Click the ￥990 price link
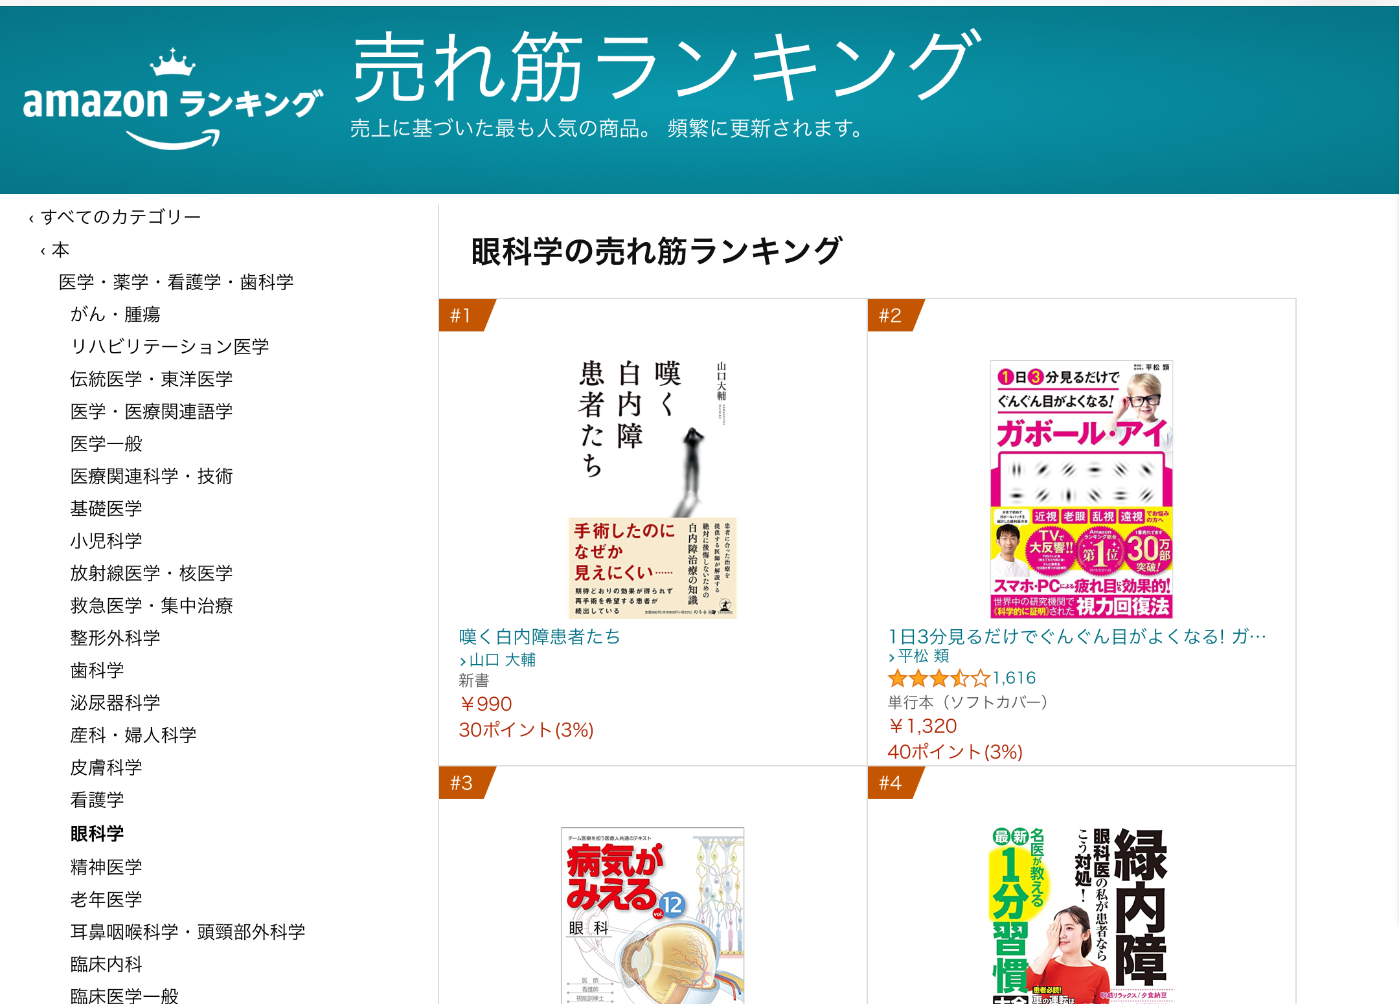 486,704
